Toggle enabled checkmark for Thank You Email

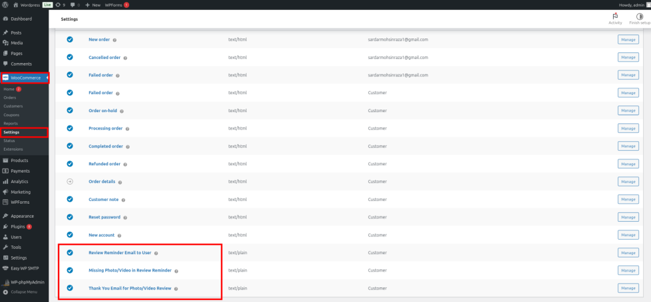(70, 287)
